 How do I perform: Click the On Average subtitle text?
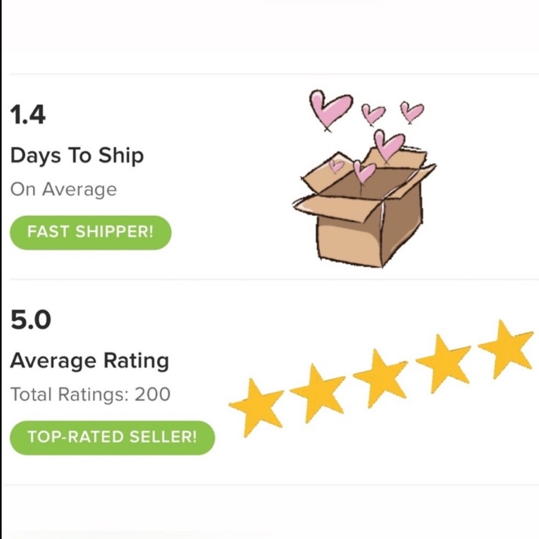(64, 189)
